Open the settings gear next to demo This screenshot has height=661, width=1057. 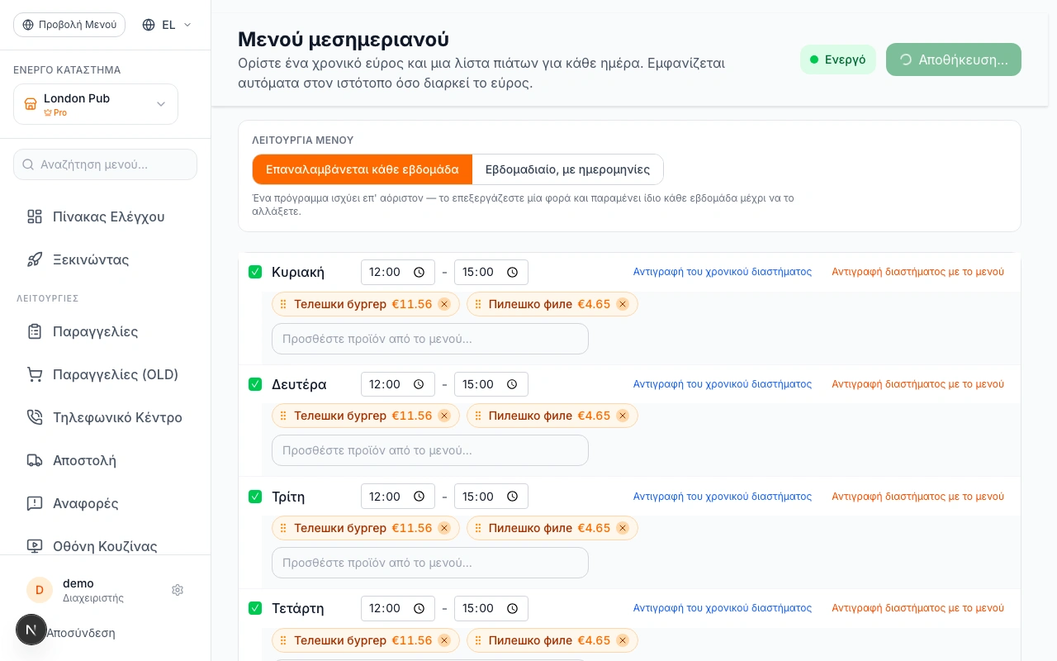click(178, 590)
